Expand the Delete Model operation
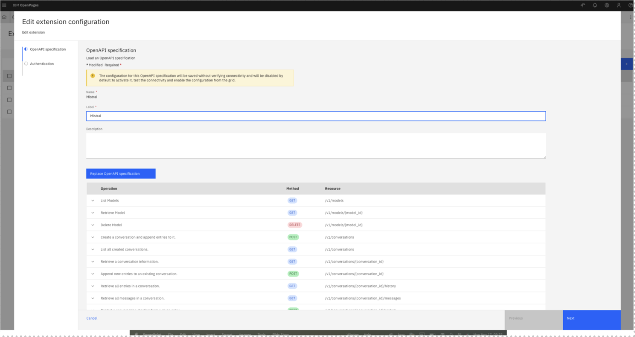635x337 pixels. [x=93, y=225]
